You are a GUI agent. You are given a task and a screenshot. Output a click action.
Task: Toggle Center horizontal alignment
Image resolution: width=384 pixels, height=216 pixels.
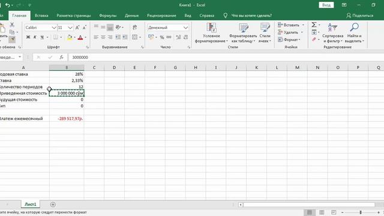[x=103, y=37]
